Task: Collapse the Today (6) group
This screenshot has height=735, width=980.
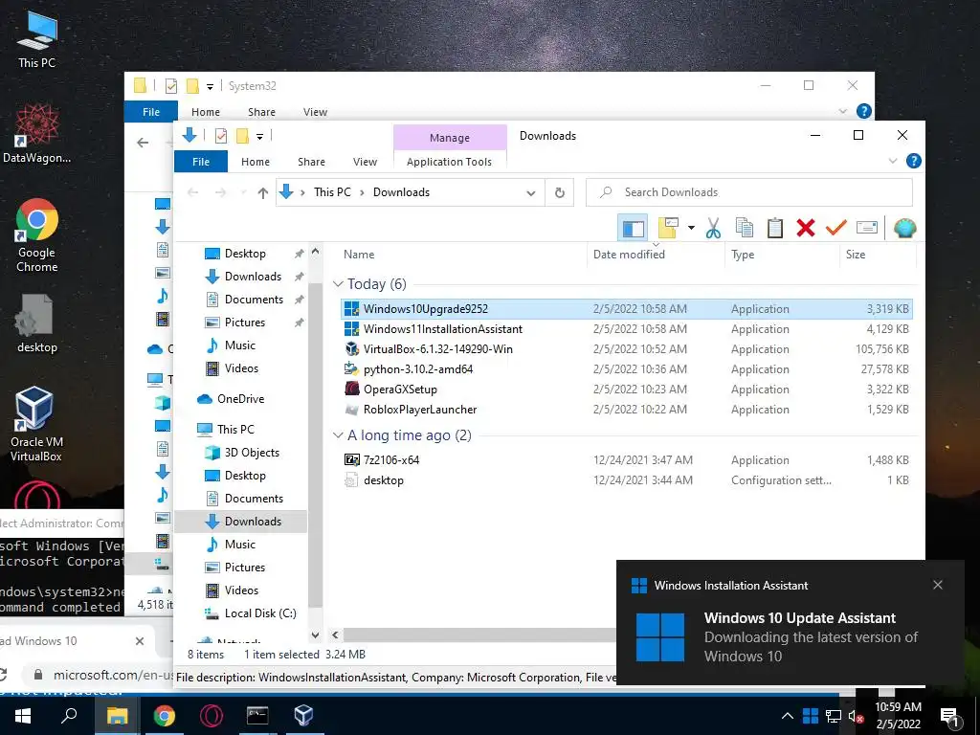Action: click(338, 283)
